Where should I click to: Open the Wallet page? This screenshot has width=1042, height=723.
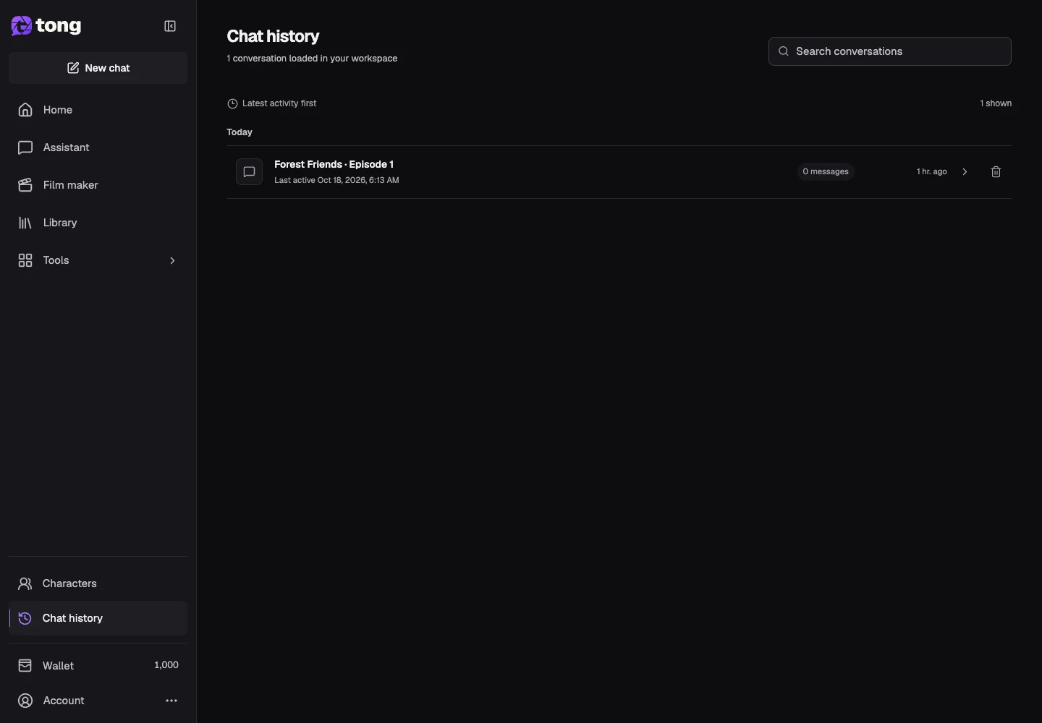click(98, 665)
